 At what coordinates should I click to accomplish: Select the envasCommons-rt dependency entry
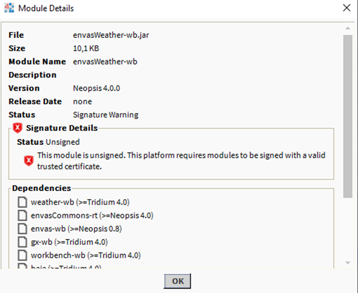(x=92, y=215)
